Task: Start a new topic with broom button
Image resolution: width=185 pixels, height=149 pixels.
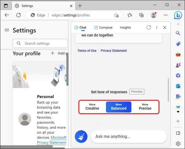Action: click(81, 136)
